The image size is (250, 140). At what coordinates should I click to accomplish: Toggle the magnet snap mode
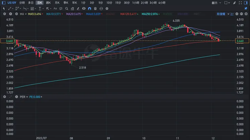tap(90, 8)
